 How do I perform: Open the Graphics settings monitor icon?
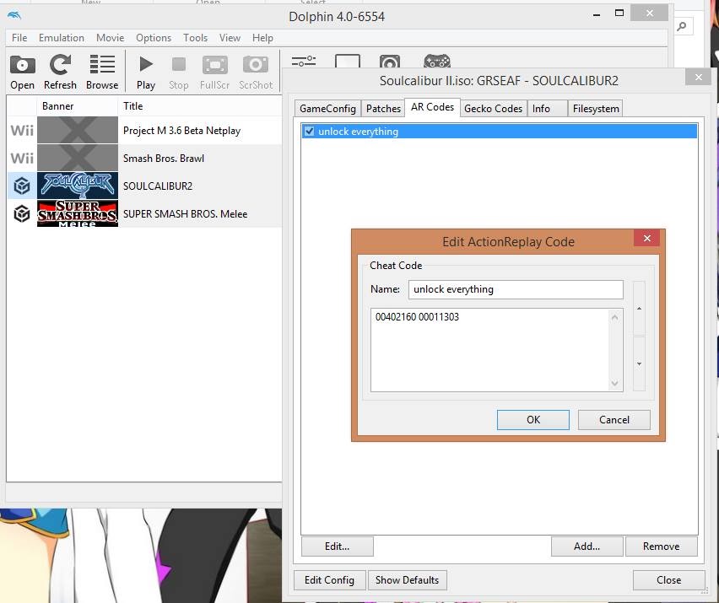(x=348, y=61)
